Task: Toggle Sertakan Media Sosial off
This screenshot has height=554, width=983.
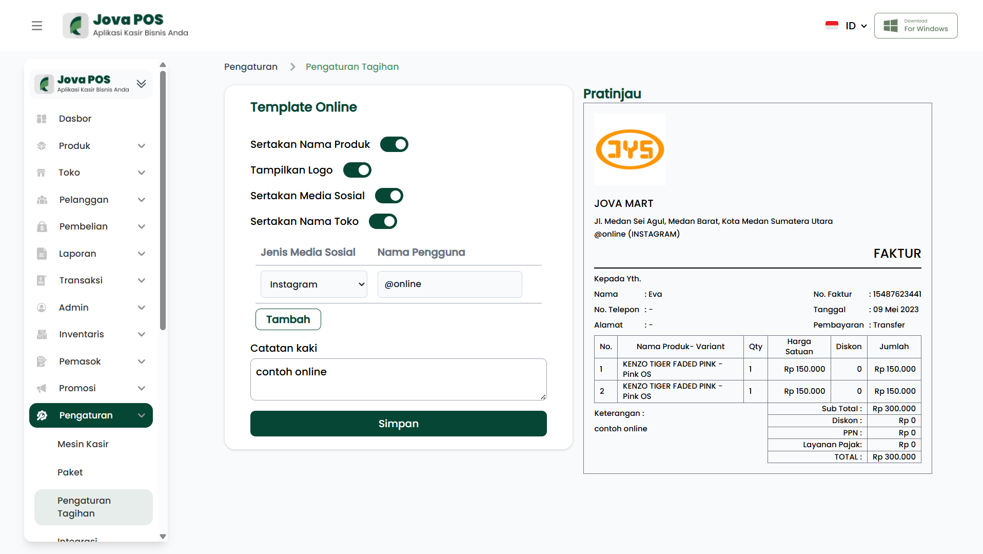Action: coord(389,196)
